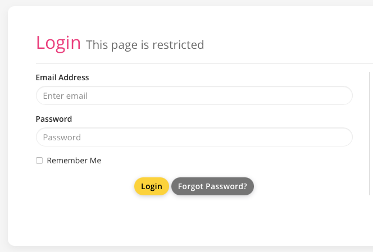Image resolution: width=373 pixels, height=252 pixels.
Task: Open the Forgot Password? link button
Action: coord(212,186)
